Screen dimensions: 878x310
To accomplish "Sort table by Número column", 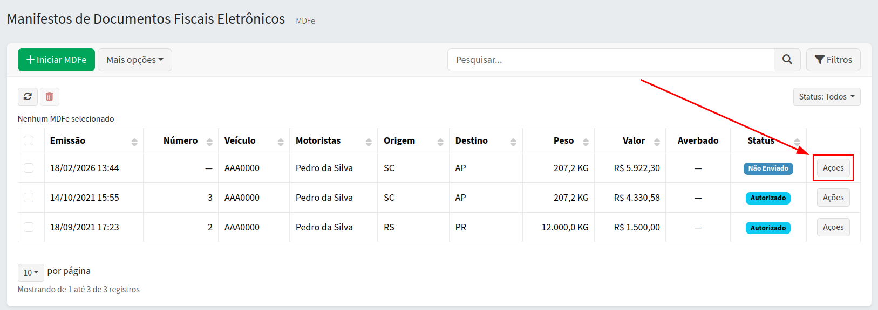I will [x=209, y=142].
